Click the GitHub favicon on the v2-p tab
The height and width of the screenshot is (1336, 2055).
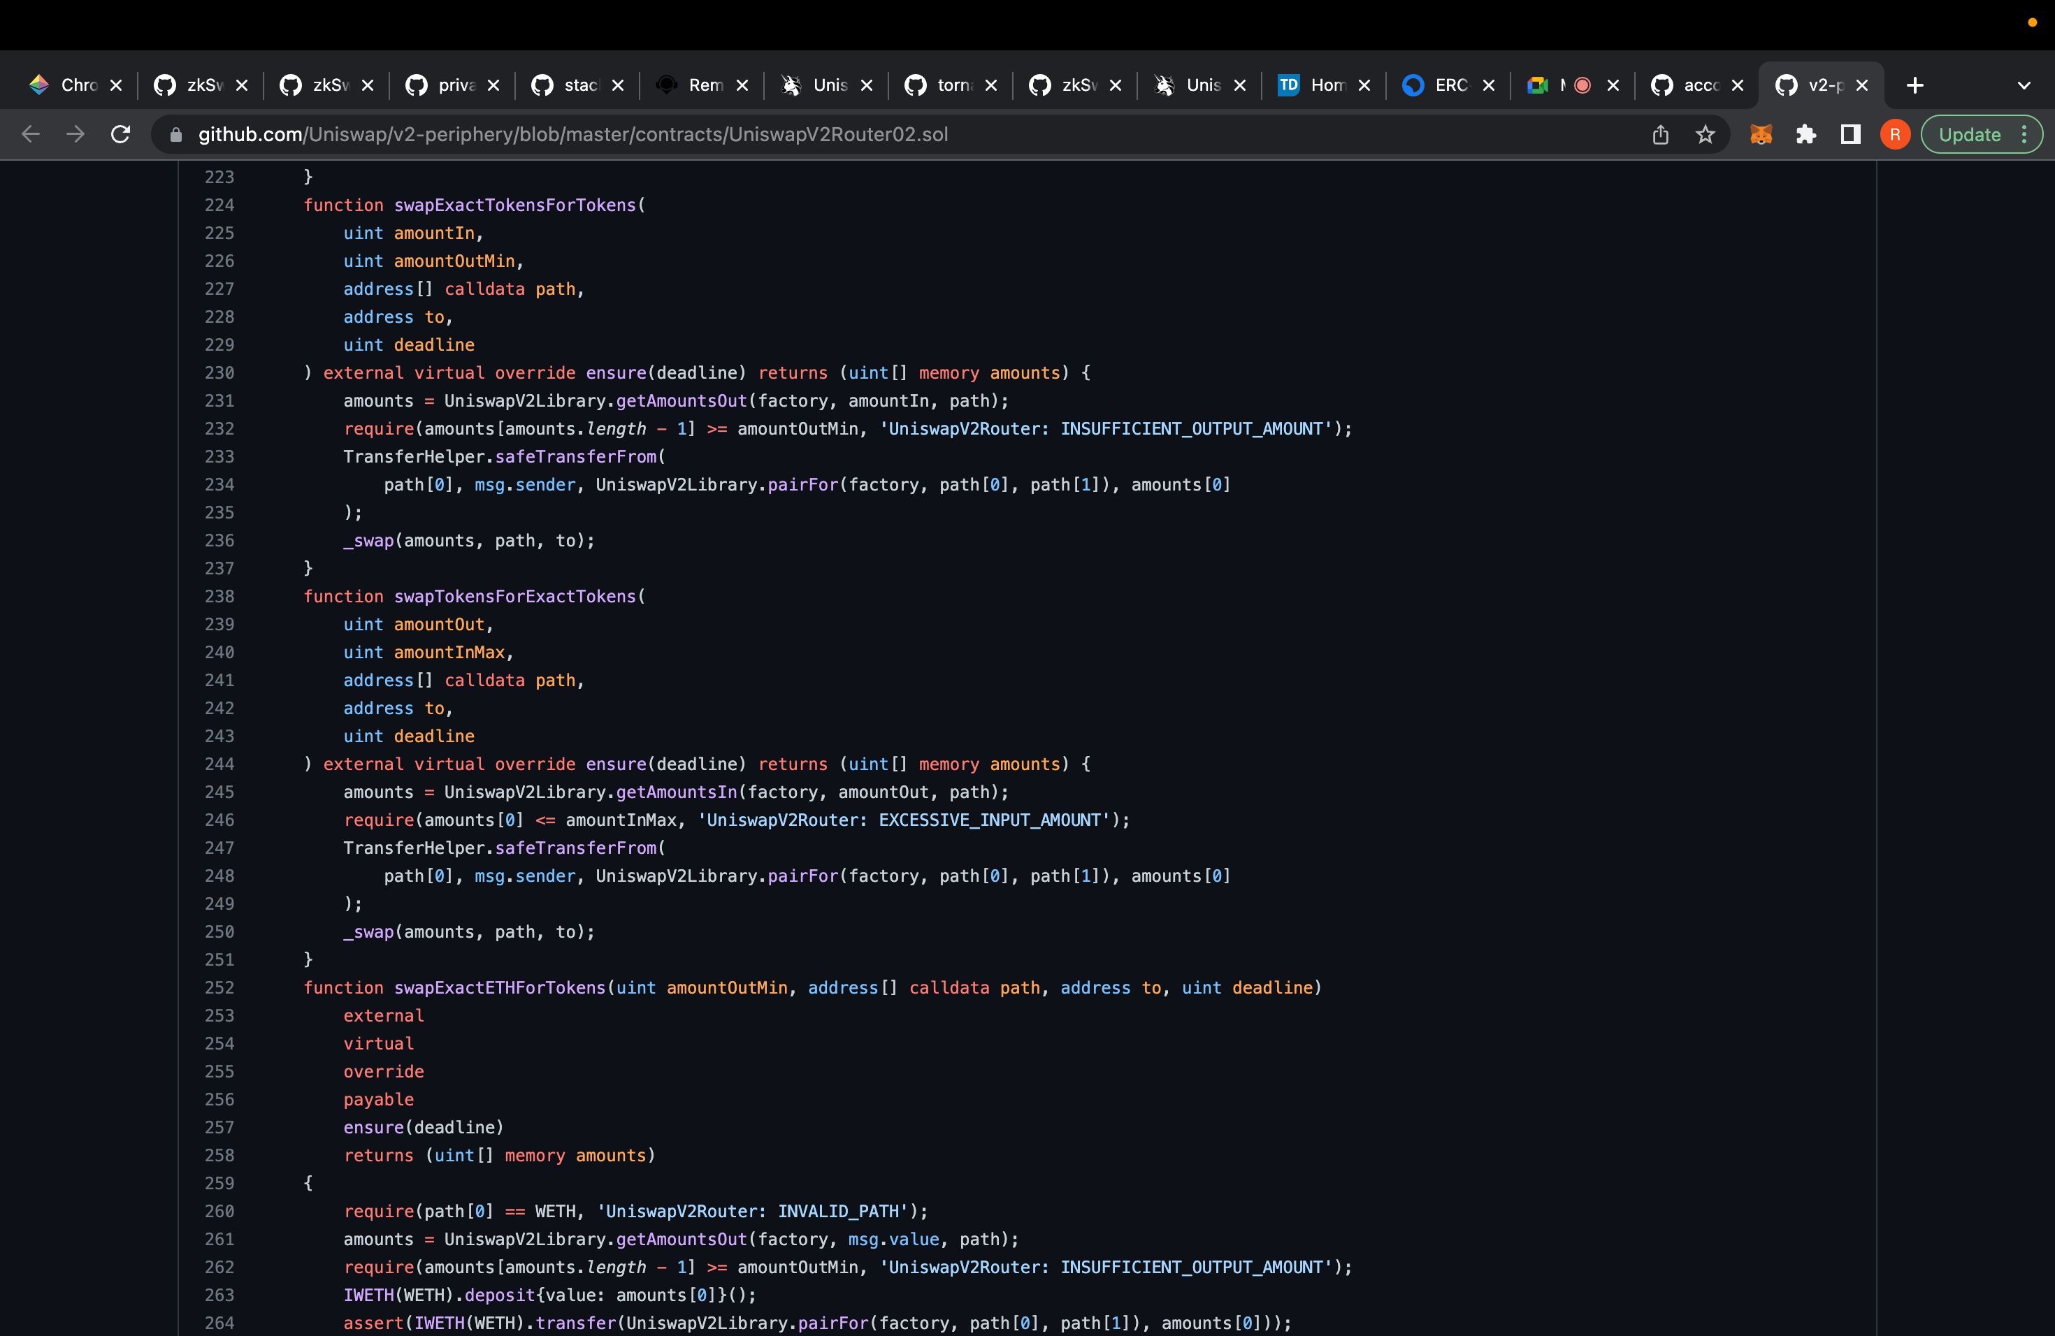tap(1787, 85)
